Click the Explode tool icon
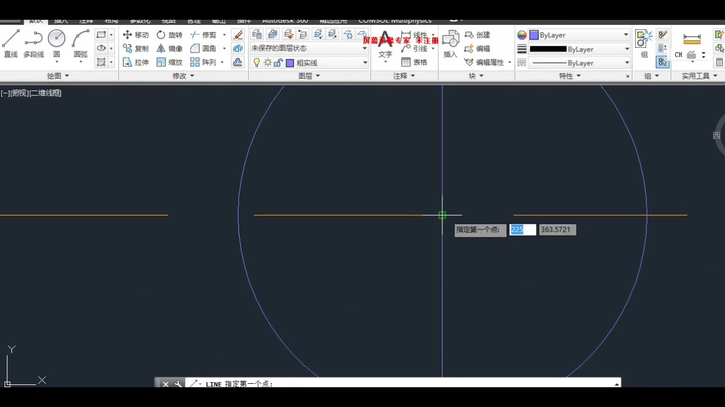 pyautogui.click(x=238, y=49)
